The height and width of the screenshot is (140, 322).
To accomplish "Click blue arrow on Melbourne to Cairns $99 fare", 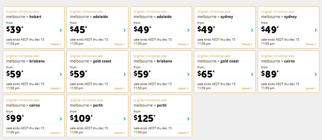I will pos(61,119).
